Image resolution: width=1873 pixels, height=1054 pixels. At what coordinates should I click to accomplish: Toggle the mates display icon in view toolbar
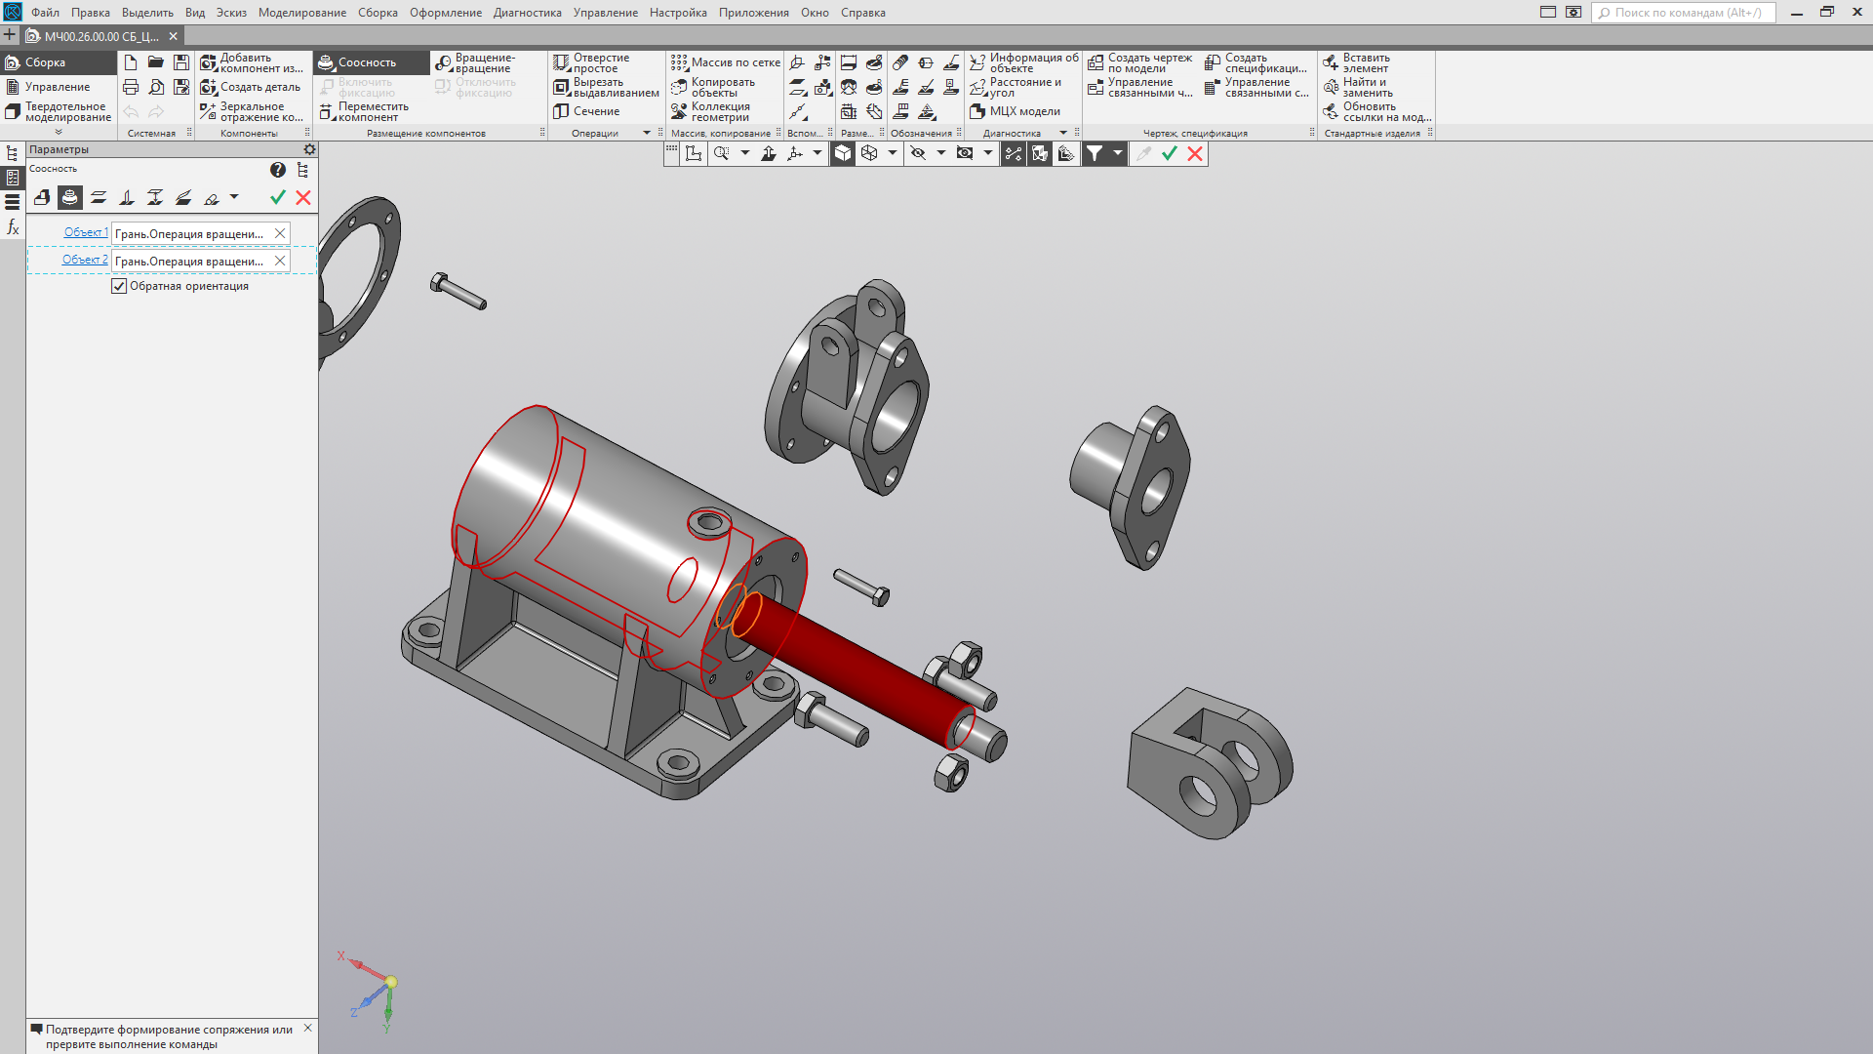1014,153
